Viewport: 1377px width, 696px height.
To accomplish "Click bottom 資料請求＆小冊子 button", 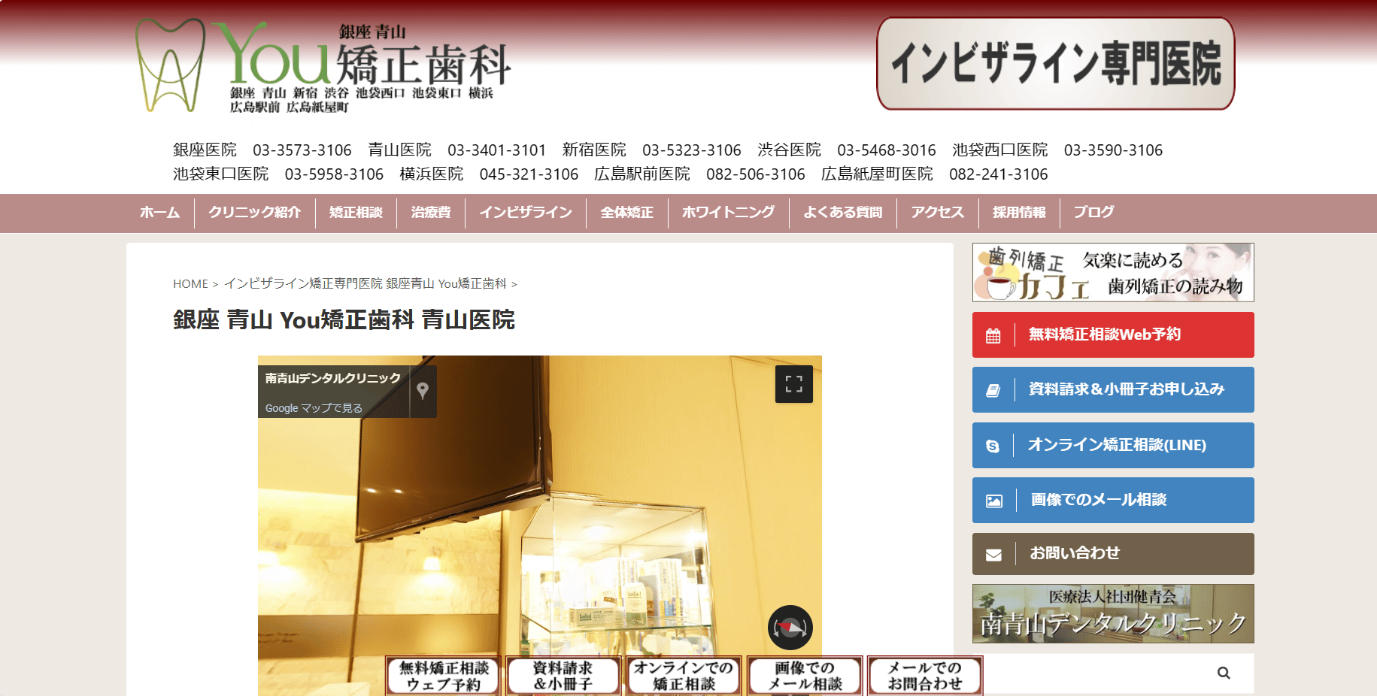I will (563, 676).
